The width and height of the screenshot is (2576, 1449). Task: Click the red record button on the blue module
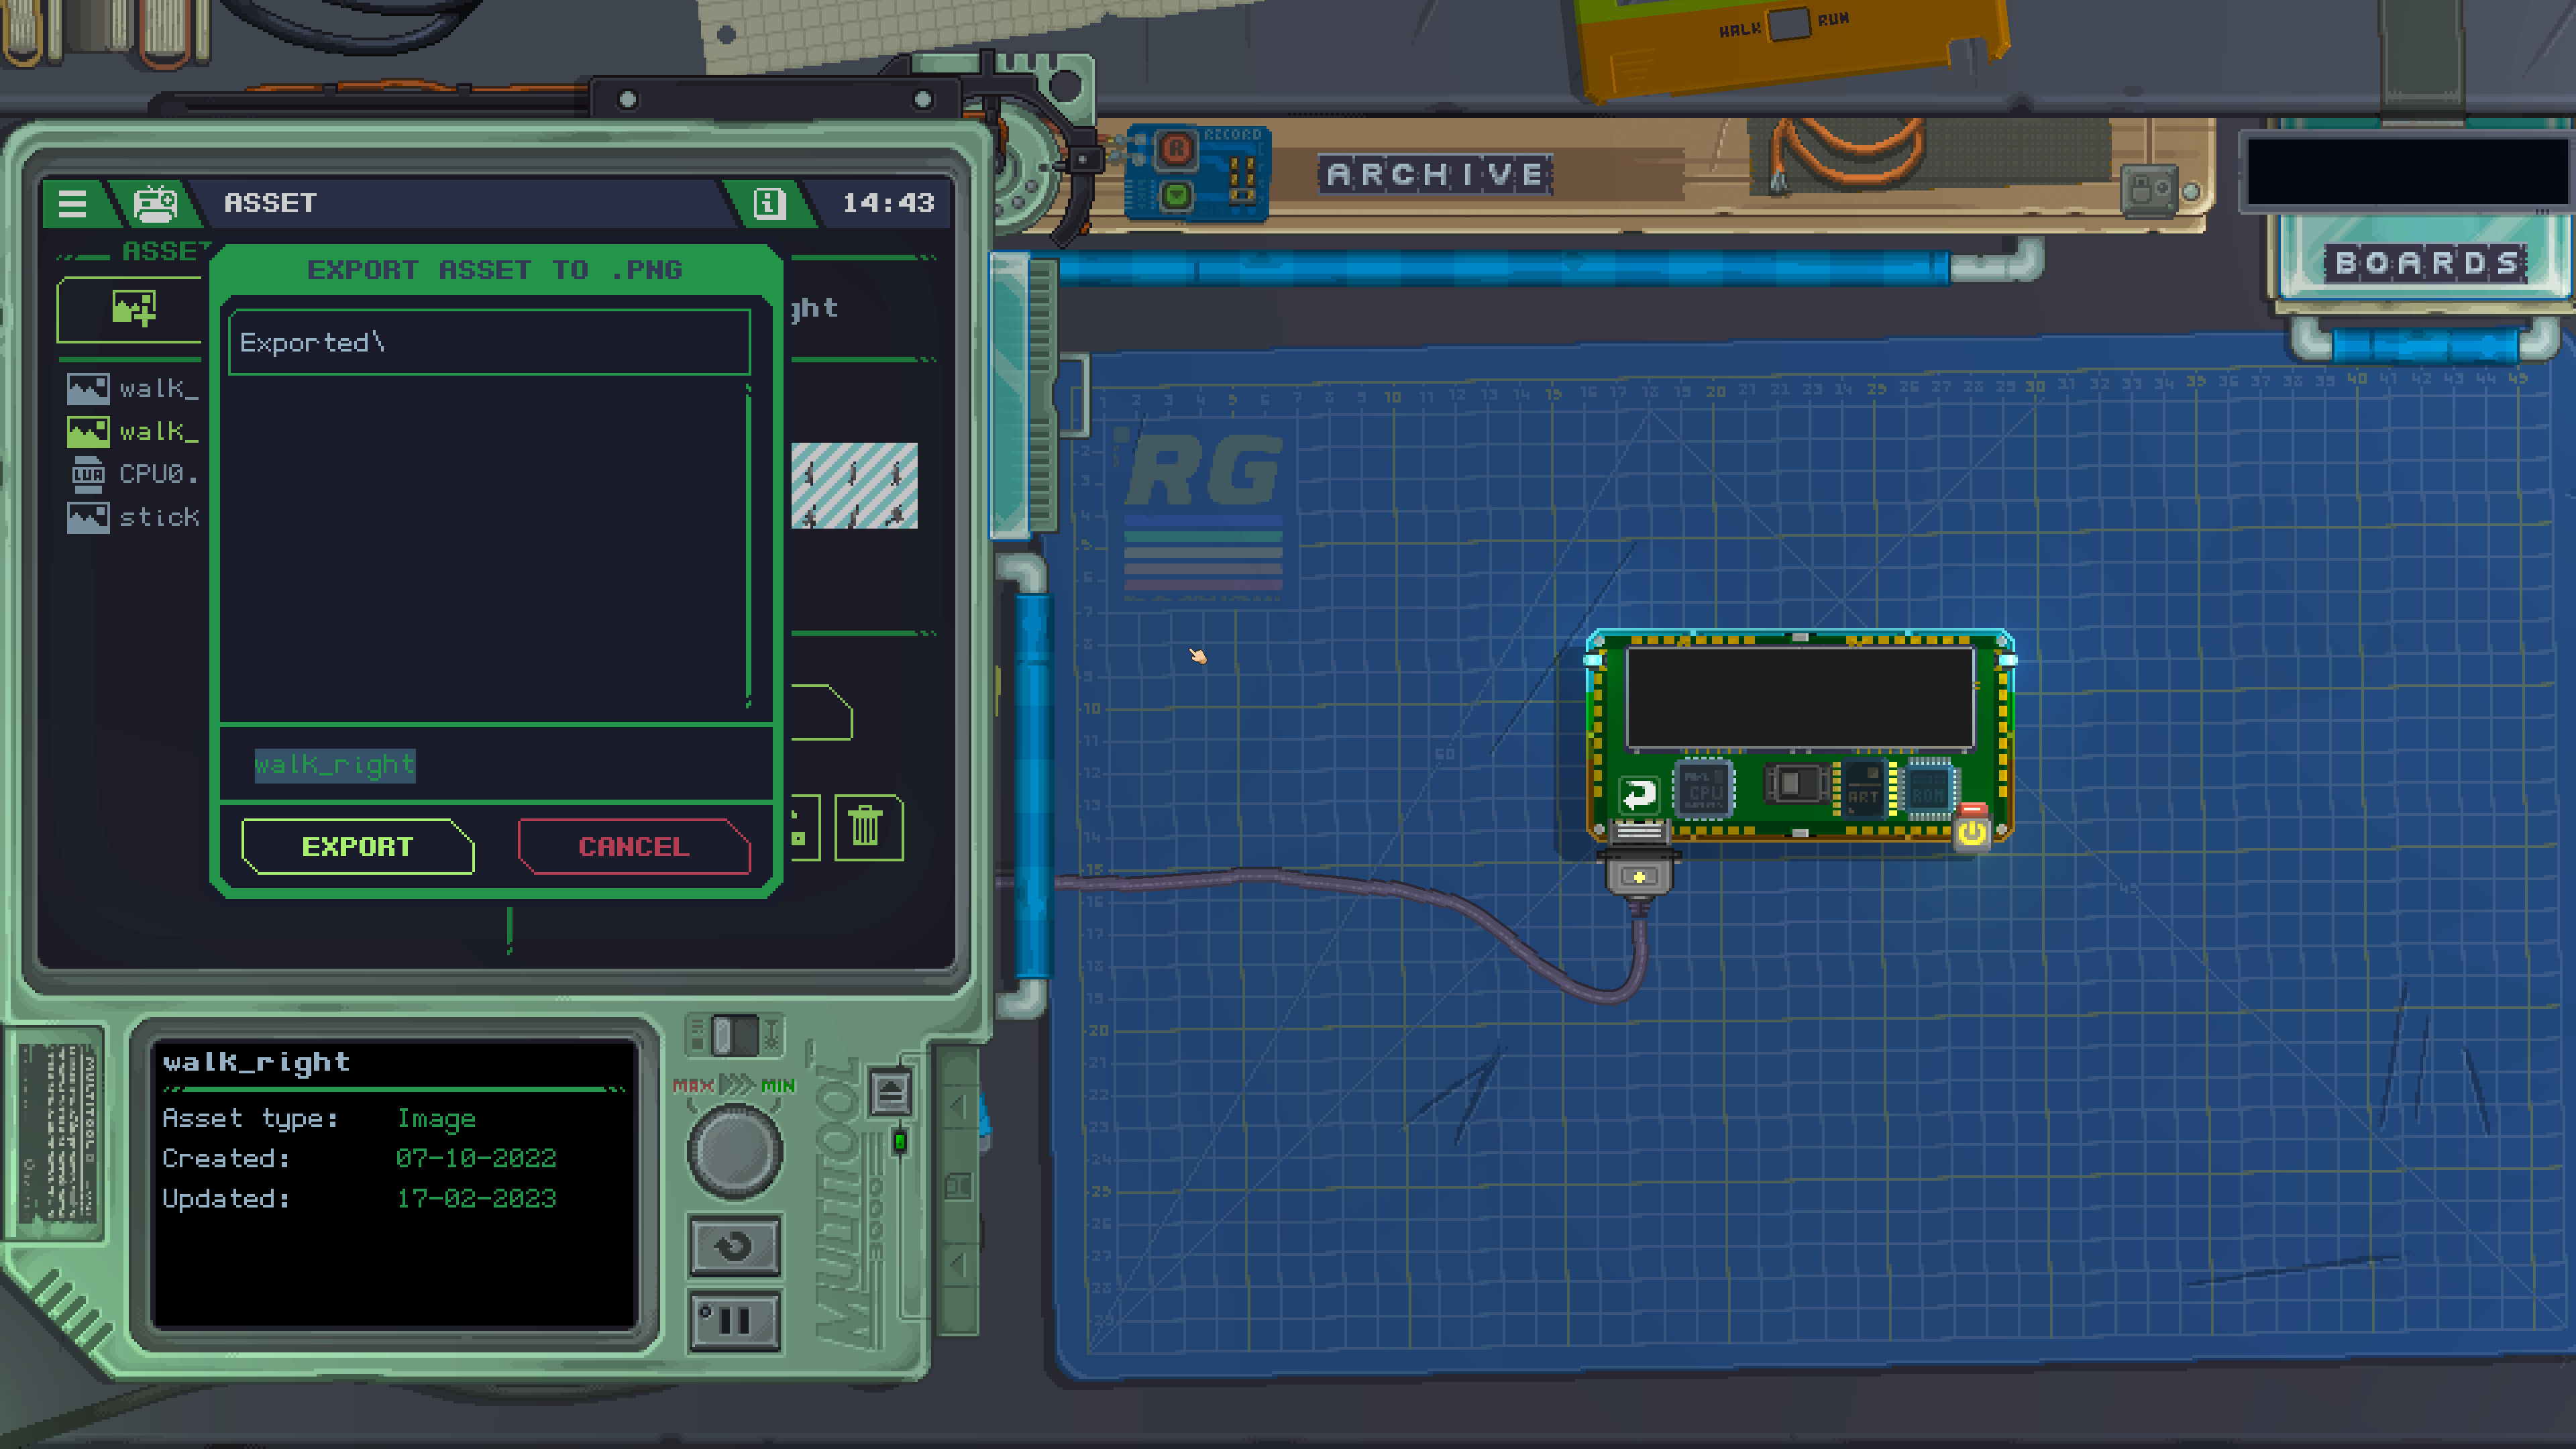[x=1176, y=150]
